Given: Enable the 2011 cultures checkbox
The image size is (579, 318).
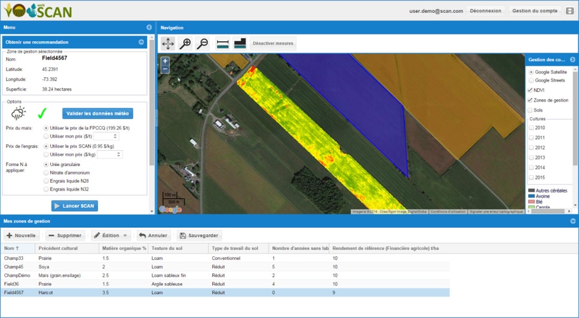Looking at the screenshot, I should 531,138.
